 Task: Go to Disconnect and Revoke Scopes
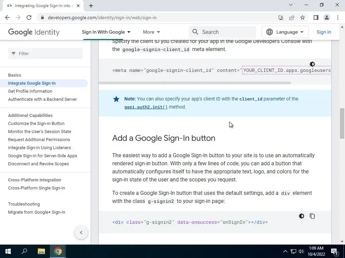(38, 164)
